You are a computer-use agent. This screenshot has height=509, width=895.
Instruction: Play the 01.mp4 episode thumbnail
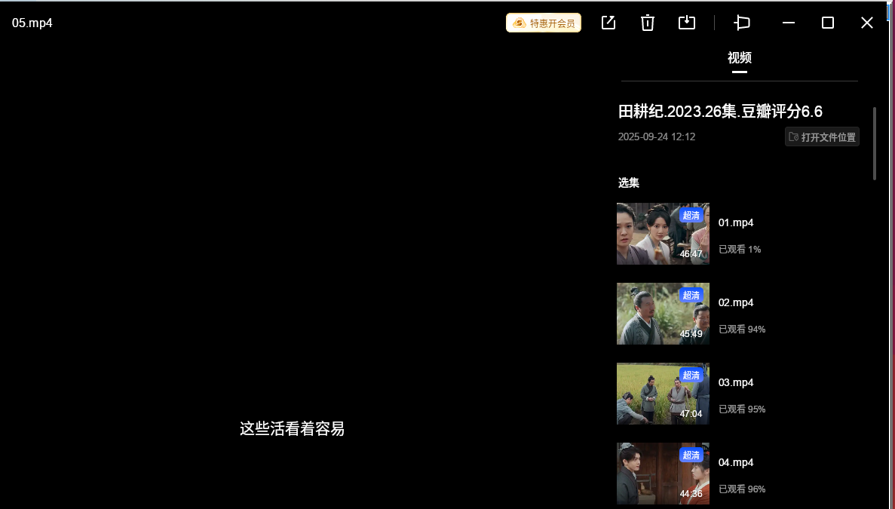tap(662, 234)
